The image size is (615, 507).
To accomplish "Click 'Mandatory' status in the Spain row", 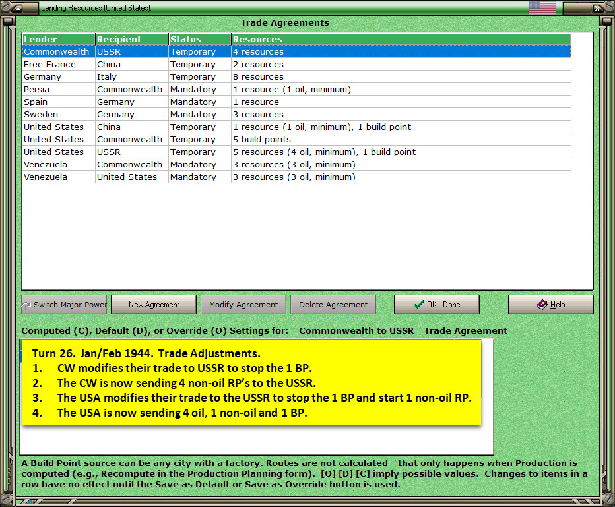I will tap(200, 102).
